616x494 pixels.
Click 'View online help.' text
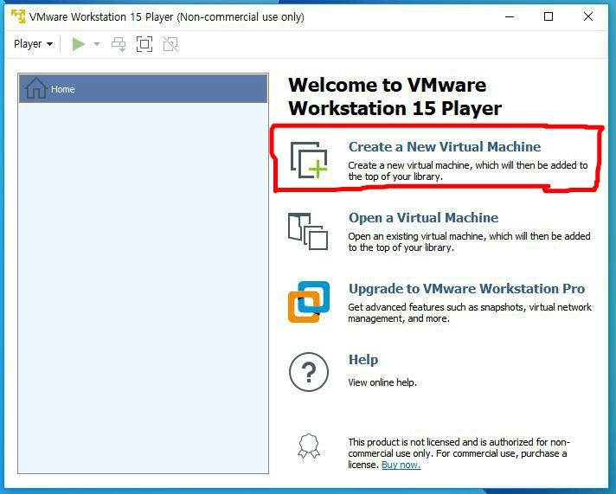pos(382,382)
